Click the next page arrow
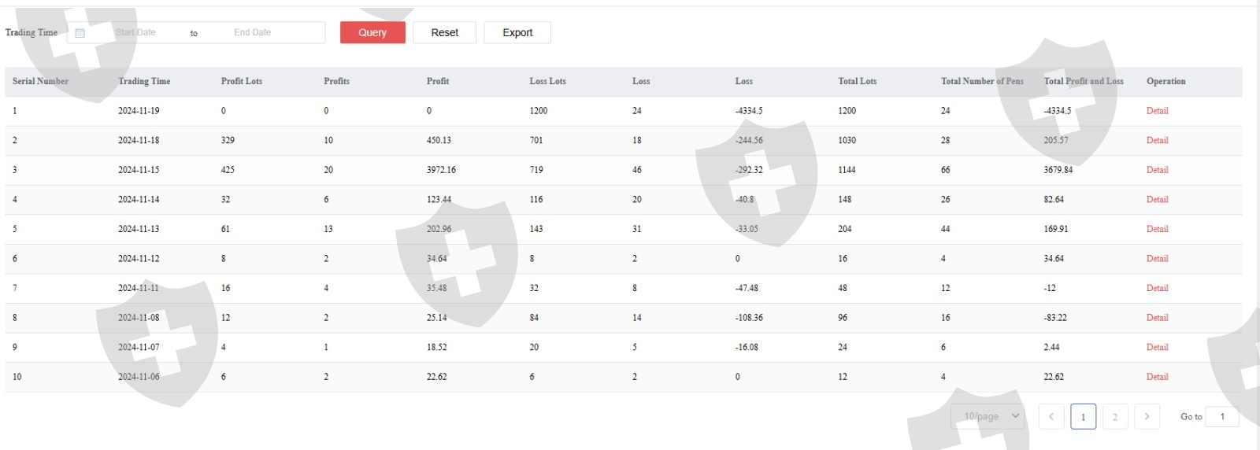1260x450 pixels. [1147, 417]
